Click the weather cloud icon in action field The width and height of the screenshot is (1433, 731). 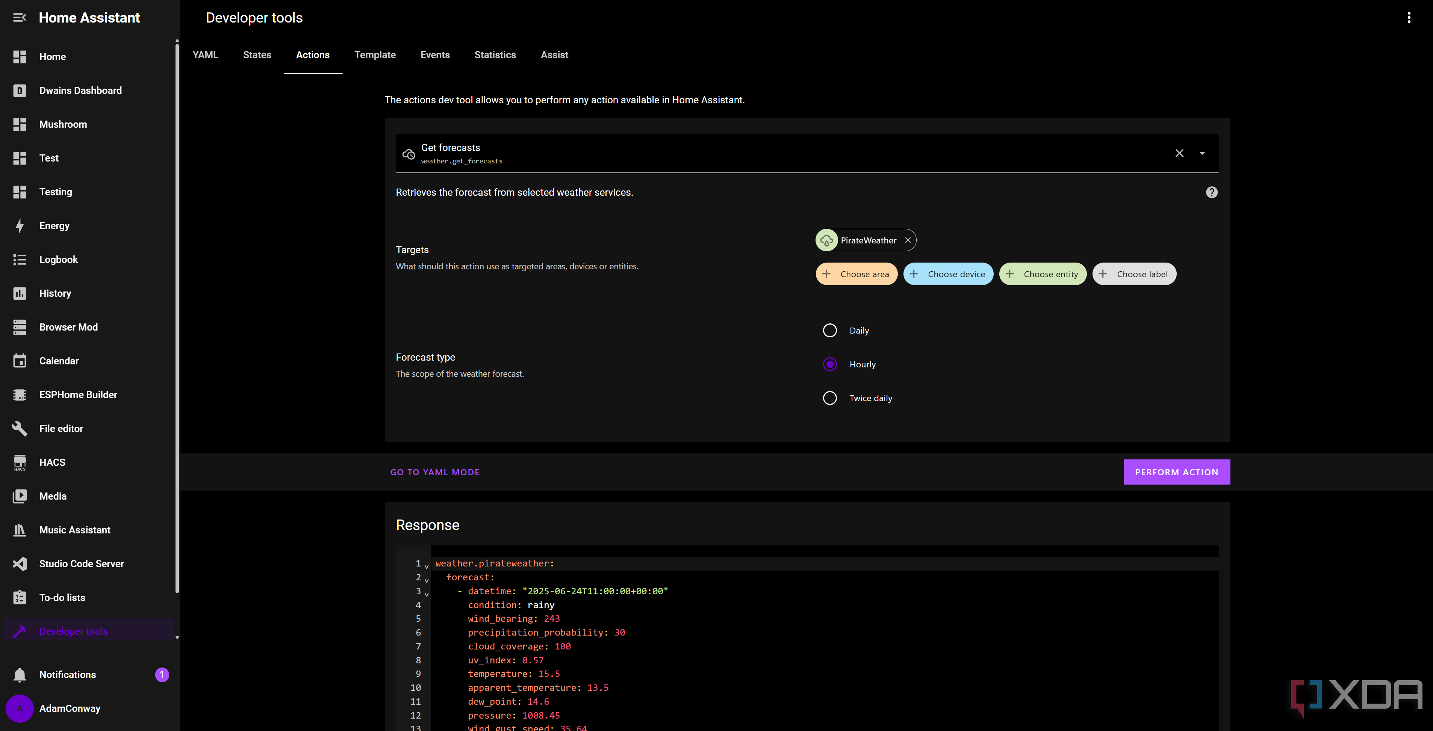point(409,154)
